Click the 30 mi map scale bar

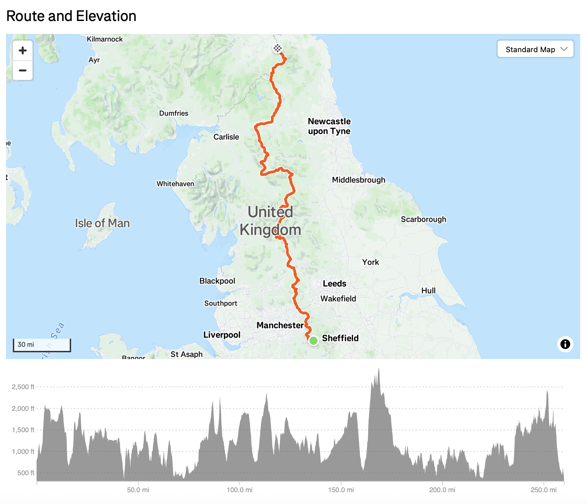(x=42, y=345)
